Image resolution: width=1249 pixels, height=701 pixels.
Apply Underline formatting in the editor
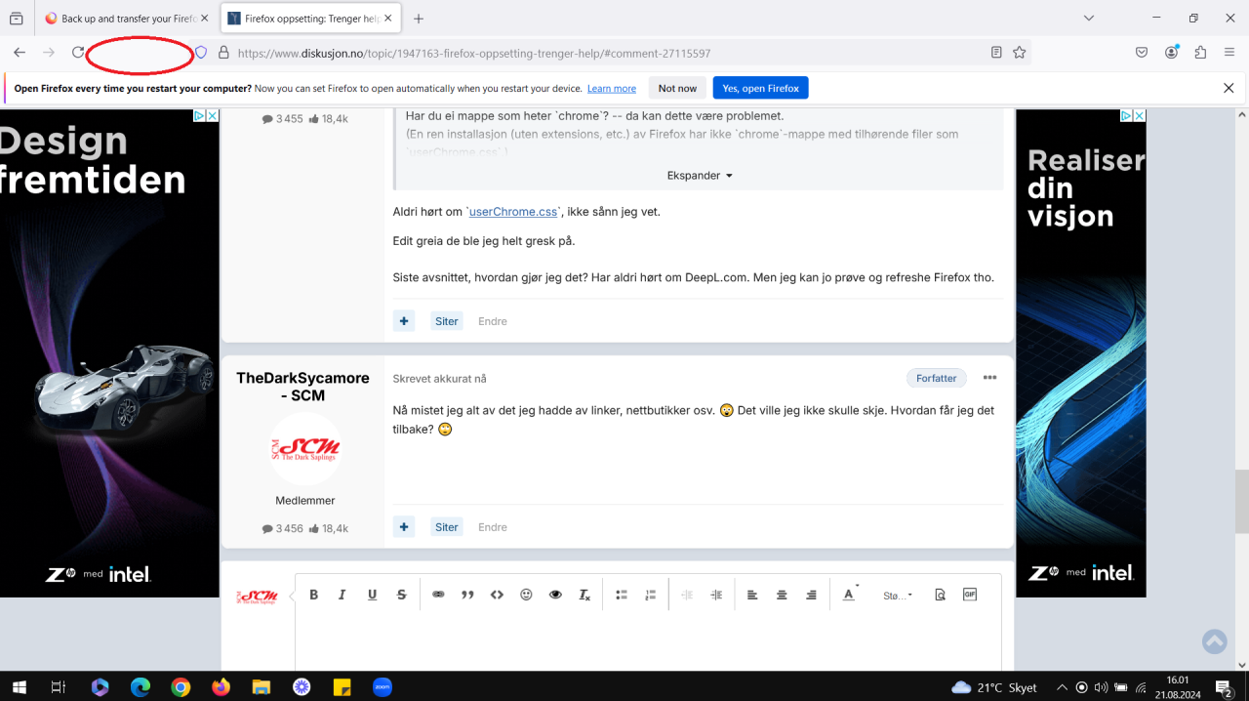click(x=372, y=595)
